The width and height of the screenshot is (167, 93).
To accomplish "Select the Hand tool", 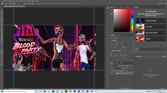I will [2, 51].
